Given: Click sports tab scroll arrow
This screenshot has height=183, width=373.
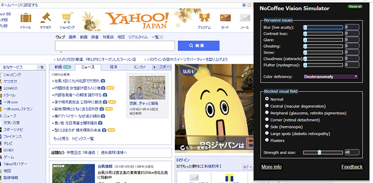Looking at the screenshot, I should [155, 67].
